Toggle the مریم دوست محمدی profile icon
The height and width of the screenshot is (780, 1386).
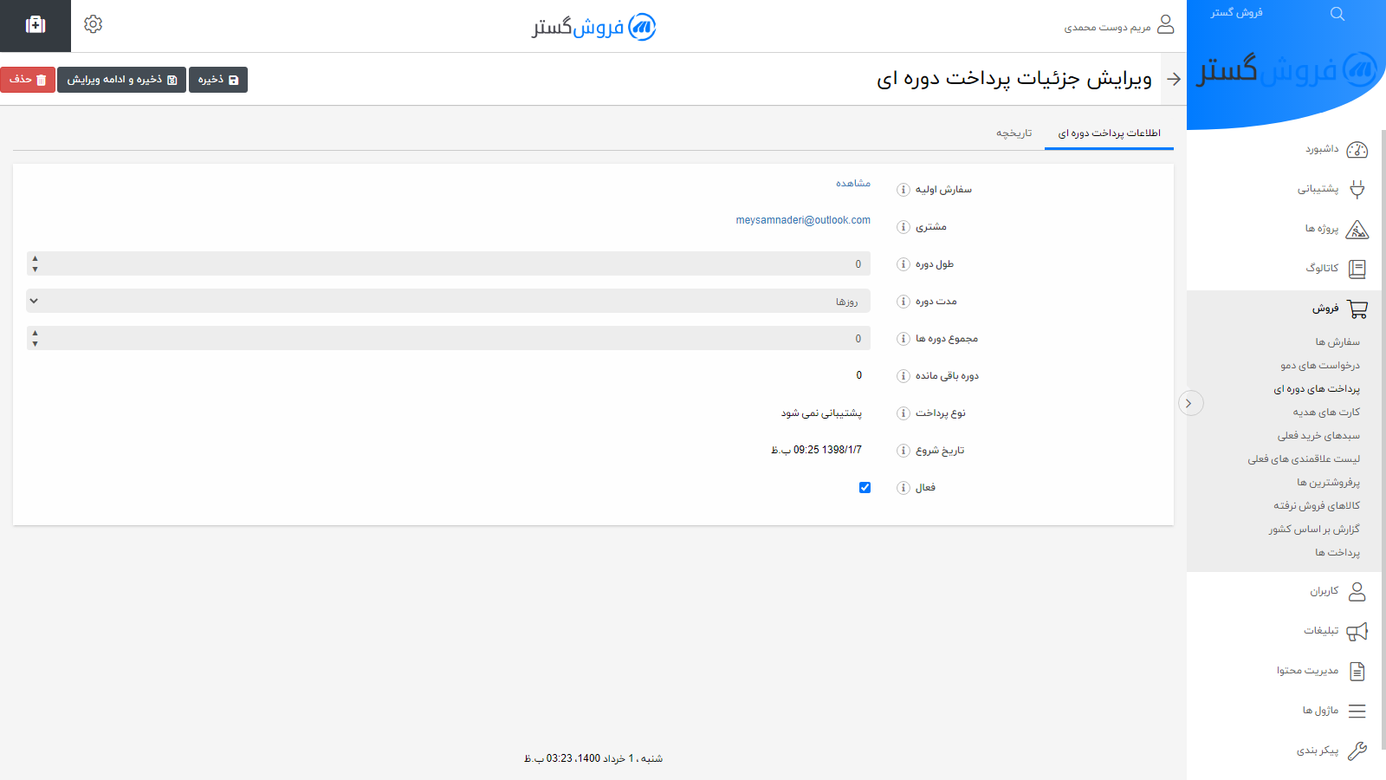pyautogui.click(x=1168, y=25)
